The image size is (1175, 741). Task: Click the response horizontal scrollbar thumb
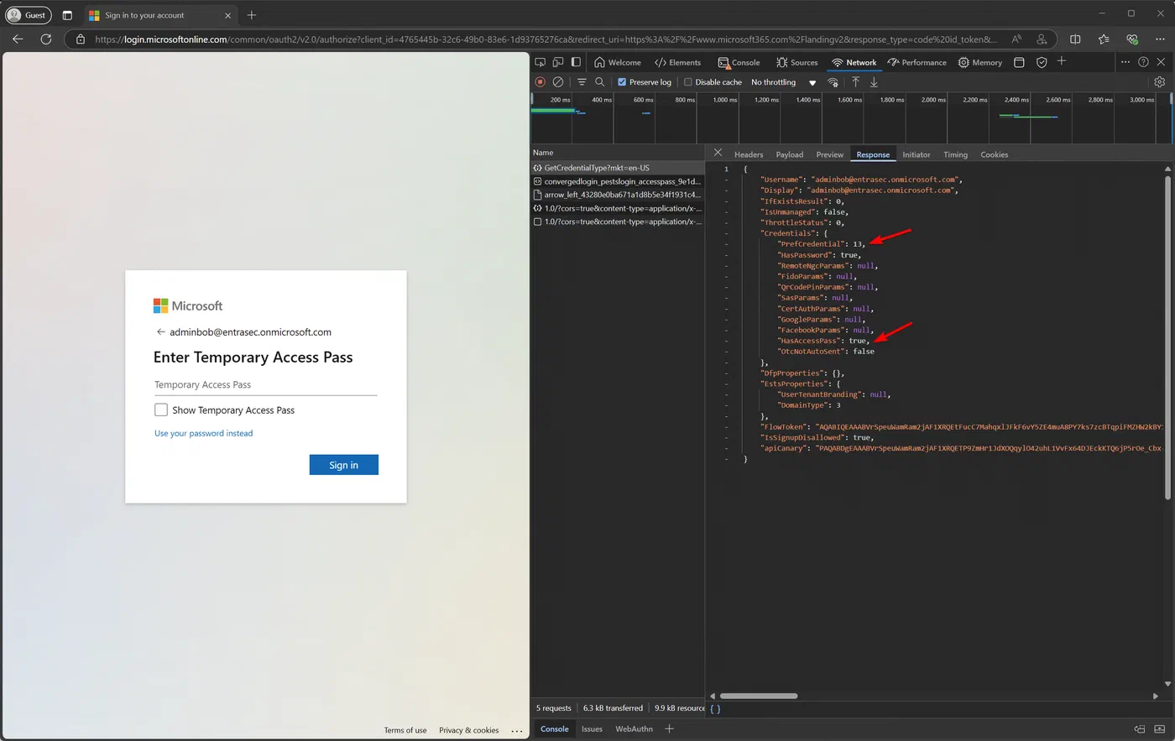click(x=759, y=696)
